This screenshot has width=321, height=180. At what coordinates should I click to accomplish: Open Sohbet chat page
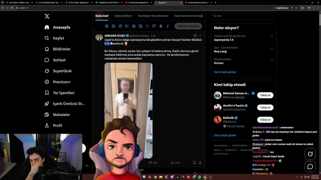[x=55, y=60]
